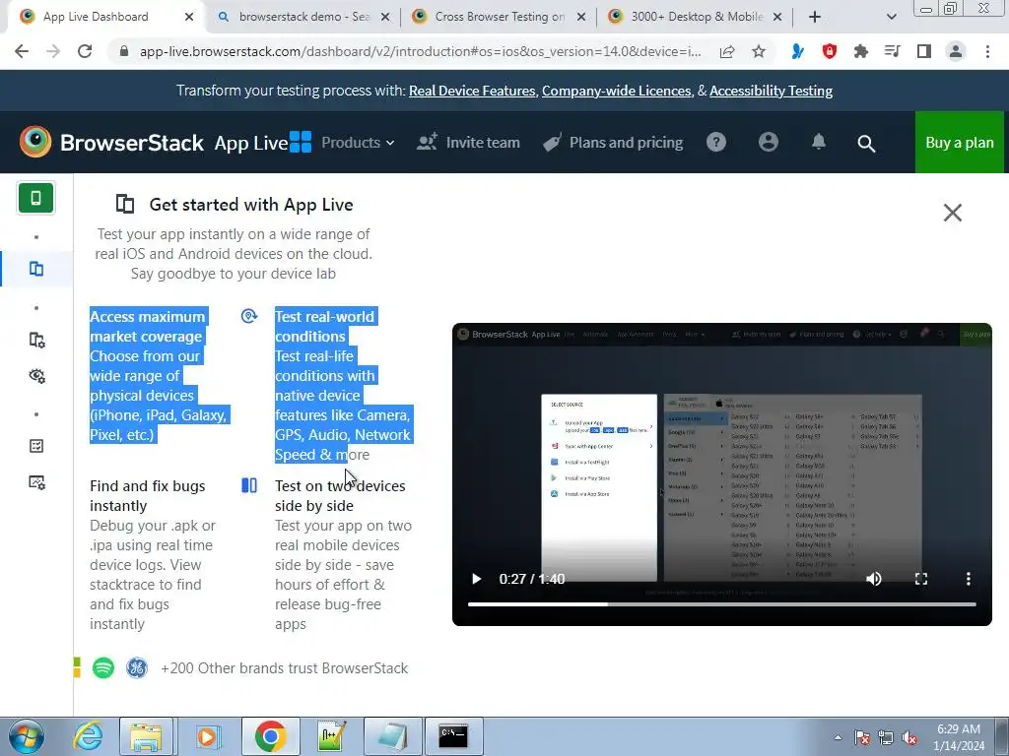1009x756 pixels.
Task: Reload the page
Action: tap(85, 51)
